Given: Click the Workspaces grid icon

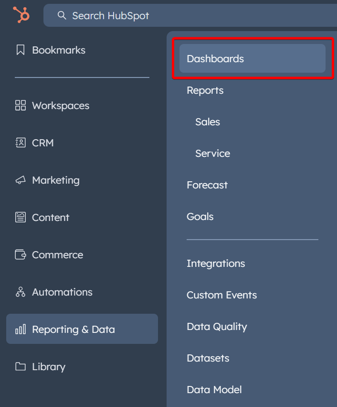Looking at the screenshot, I should click(x=21, y=105).
